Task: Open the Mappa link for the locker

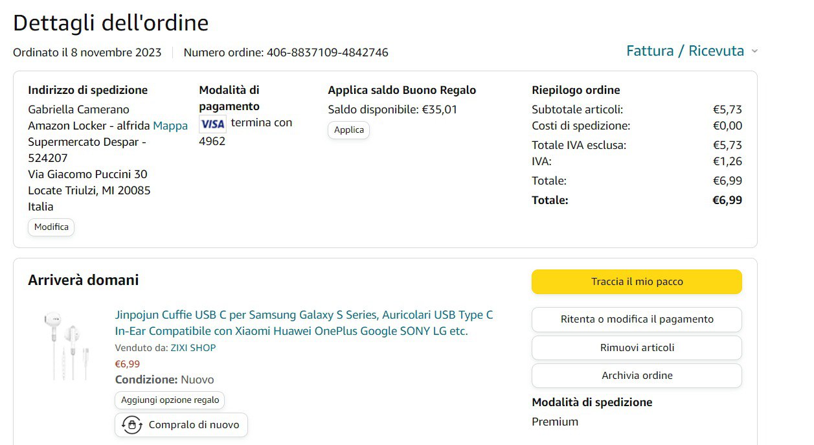Action: [x=170, y=126]
